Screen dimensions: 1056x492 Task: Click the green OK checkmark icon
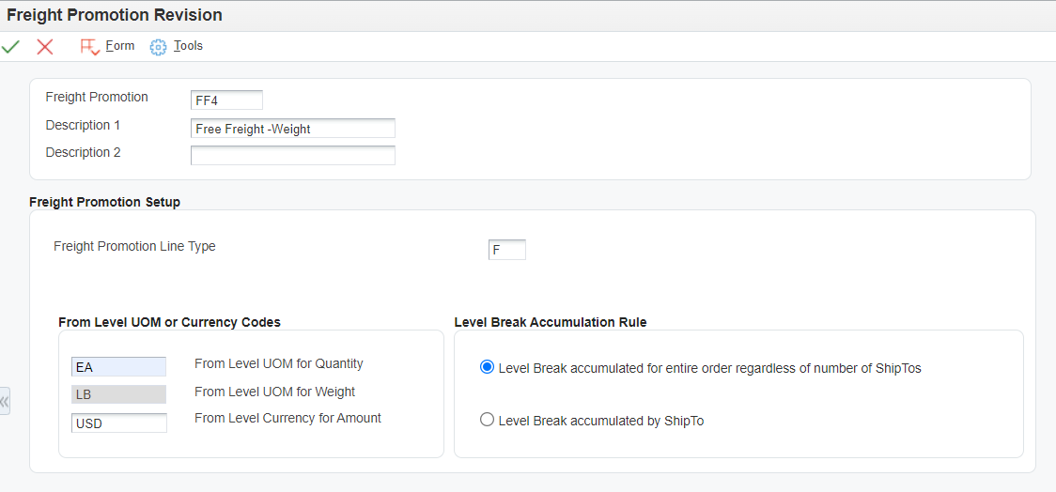(x=10, y=46)
